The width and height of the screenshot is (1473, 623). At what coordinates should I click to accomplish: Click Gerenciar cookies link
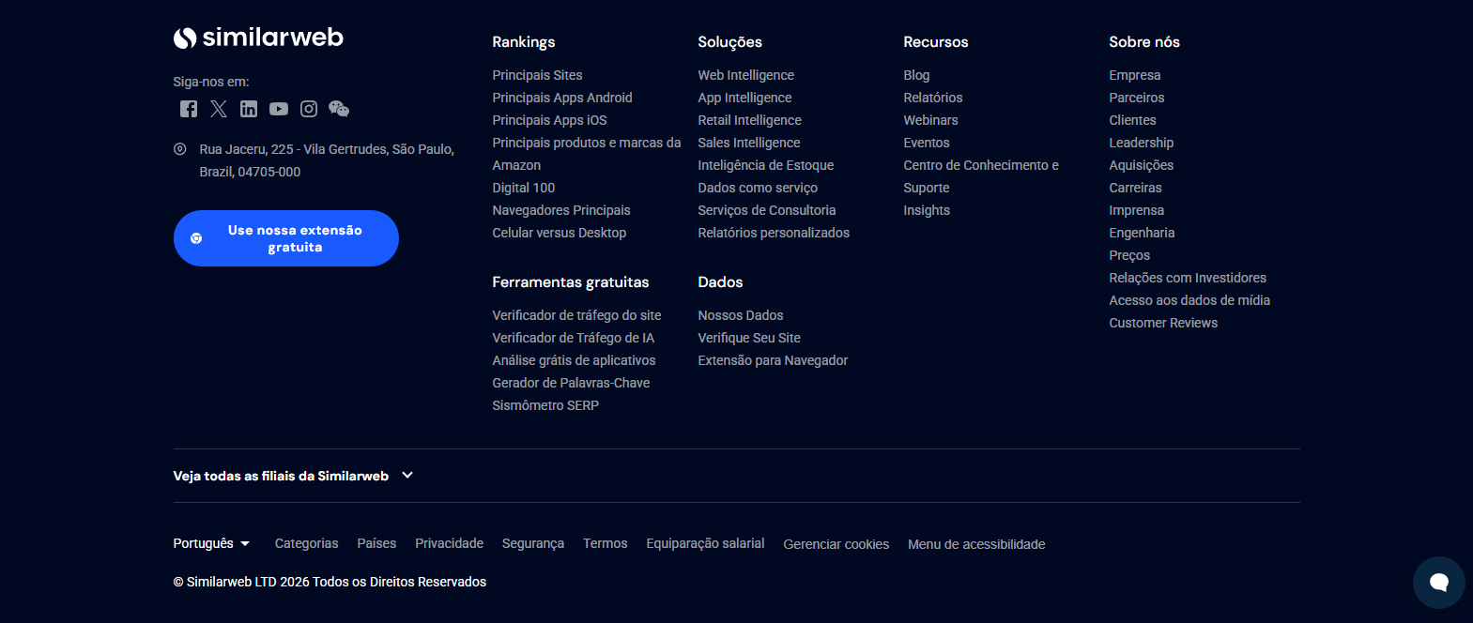836,544
